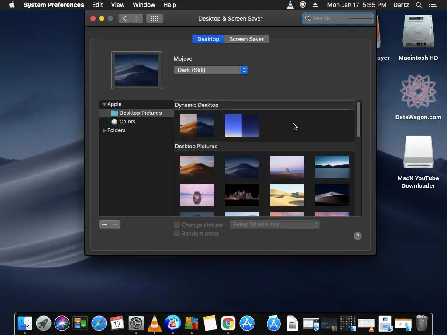Open Notification Center list icon

pyautogui.click(x=433, y=5)
